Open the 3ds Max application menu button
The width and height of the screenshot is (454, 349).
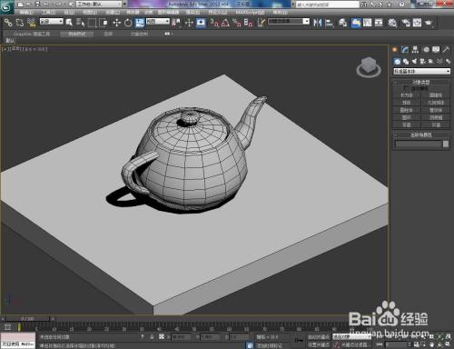pos(6,6)
